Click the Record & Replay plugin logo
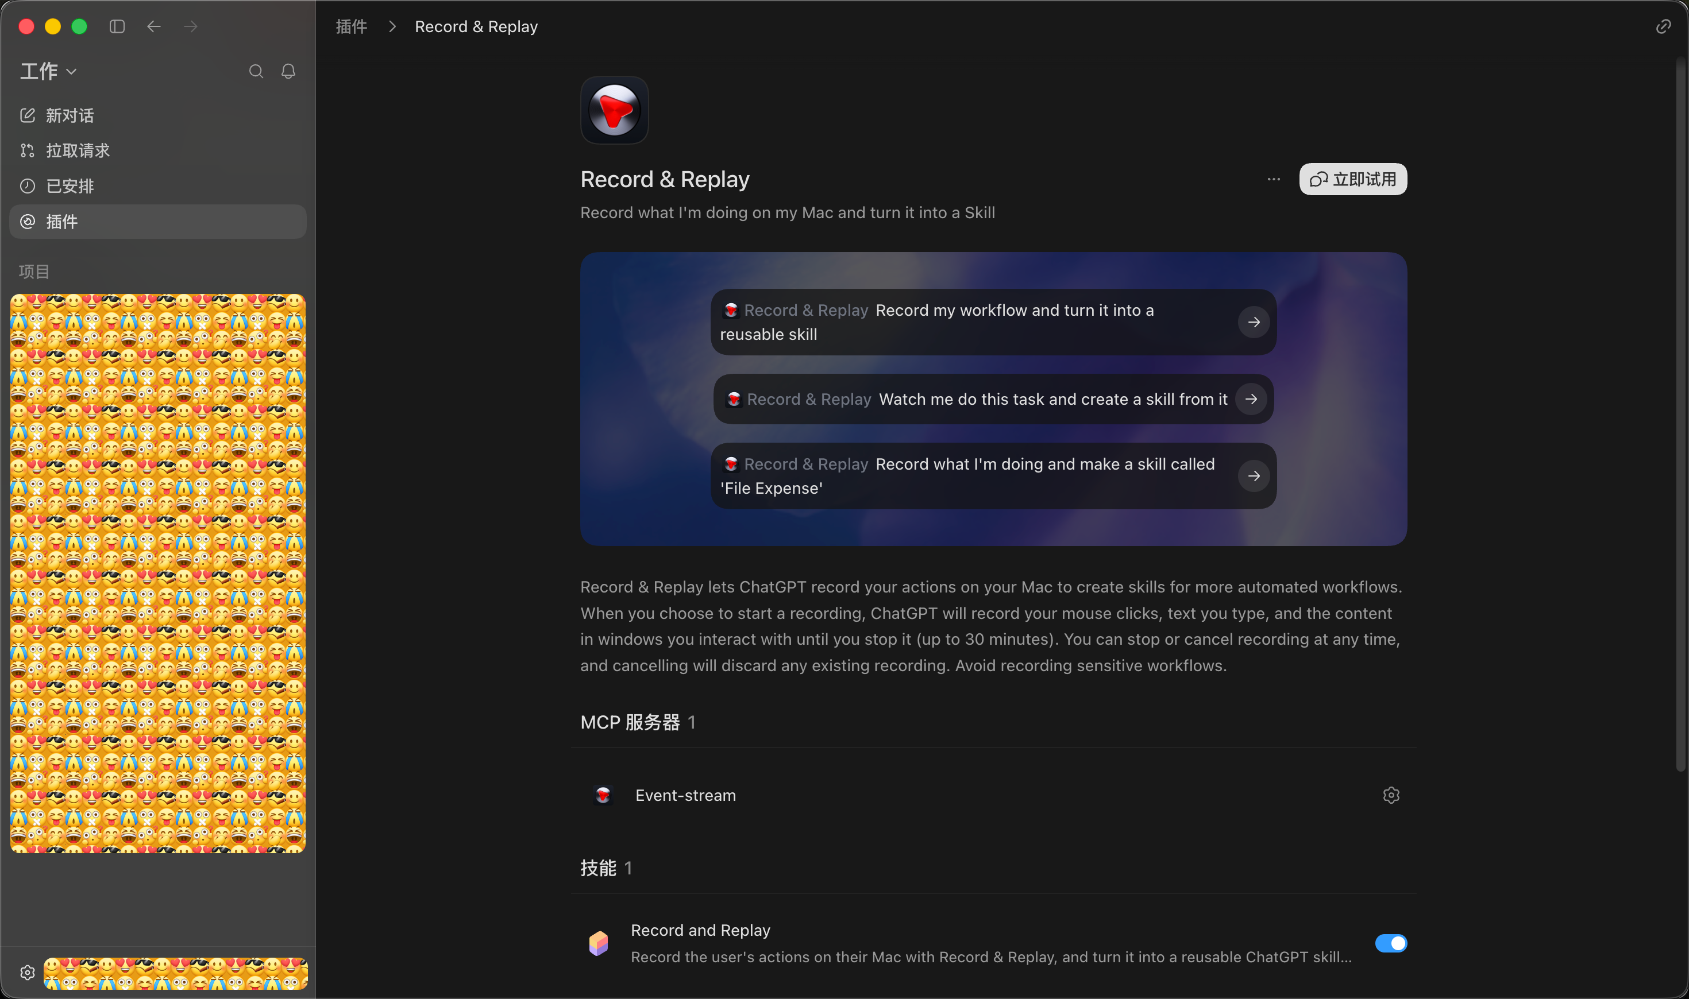The width and height of the screenshot is (1689, 999). [x=614, y=110]
